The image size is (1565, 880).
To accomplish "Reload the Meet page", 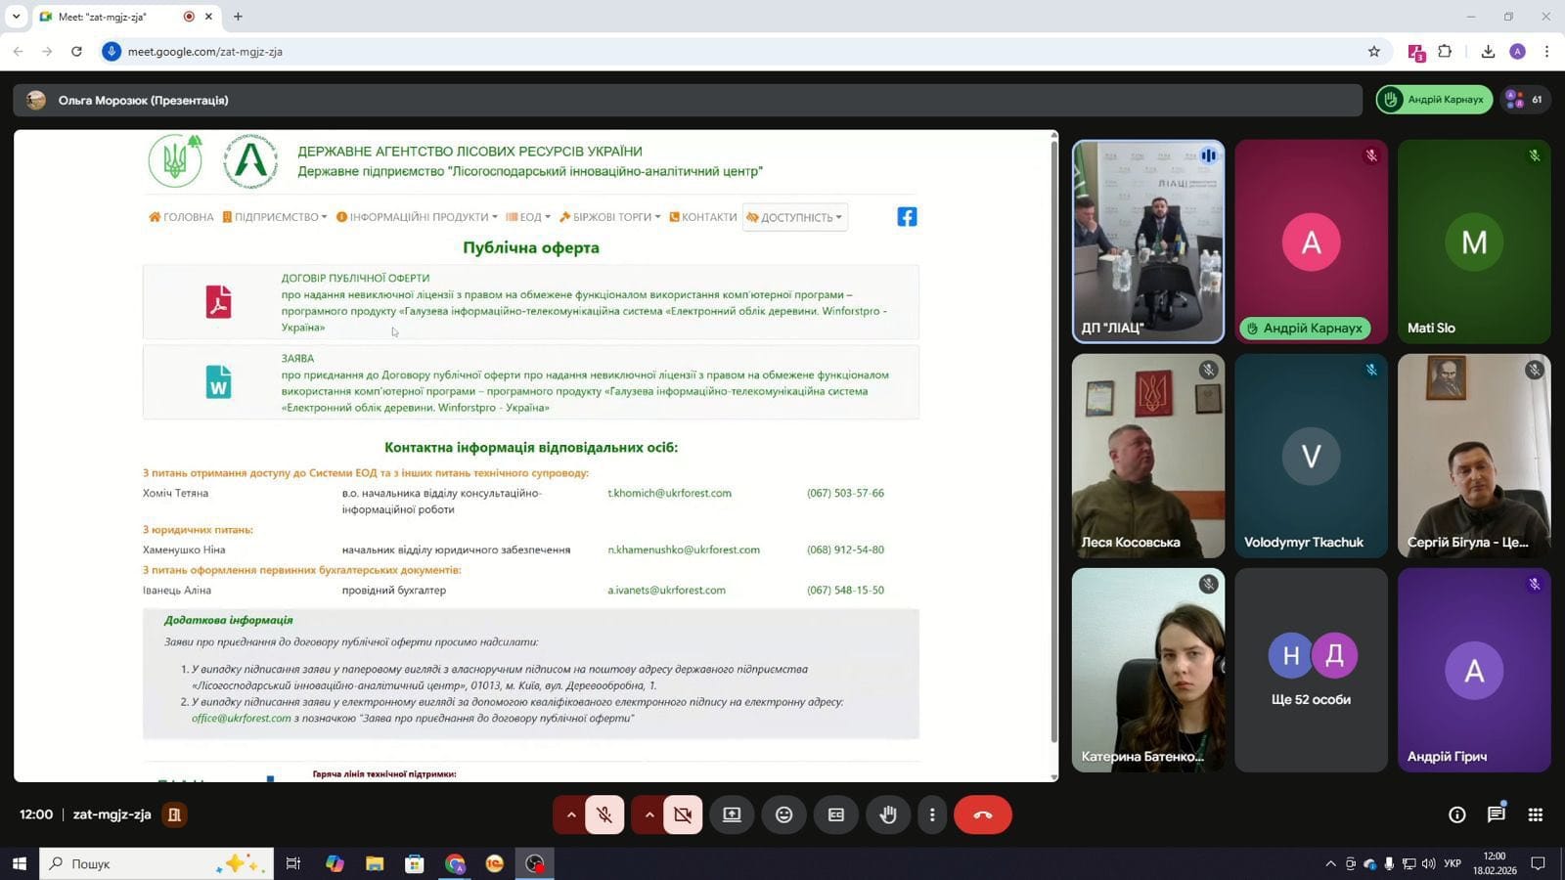I will click(x=76, y=52).
